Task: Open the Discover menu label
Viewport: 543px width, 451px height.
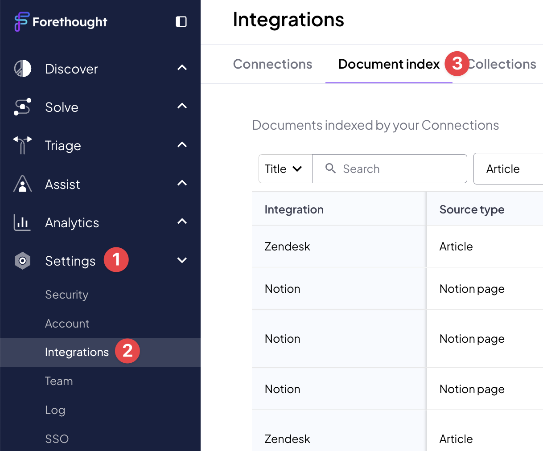Action: pos(71,69)
